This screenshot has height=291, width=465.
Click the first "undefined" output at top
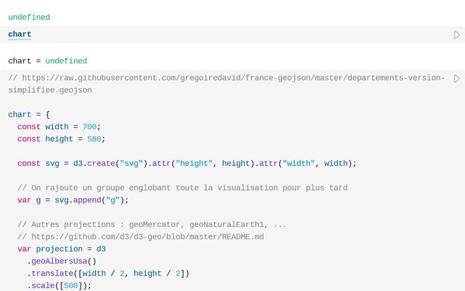(29, 17)
